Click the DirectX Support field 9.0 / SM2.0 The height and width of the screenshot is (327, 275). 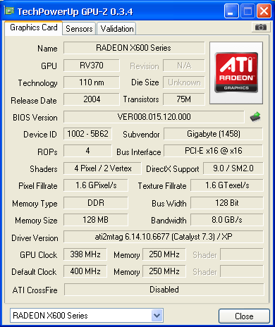tap(233, 168)
